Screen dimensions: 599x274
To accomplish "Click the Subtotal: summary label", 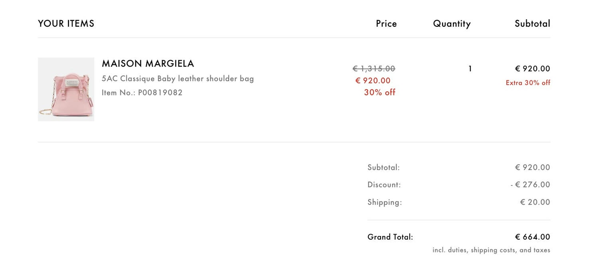I will click(x=383, y=168).
